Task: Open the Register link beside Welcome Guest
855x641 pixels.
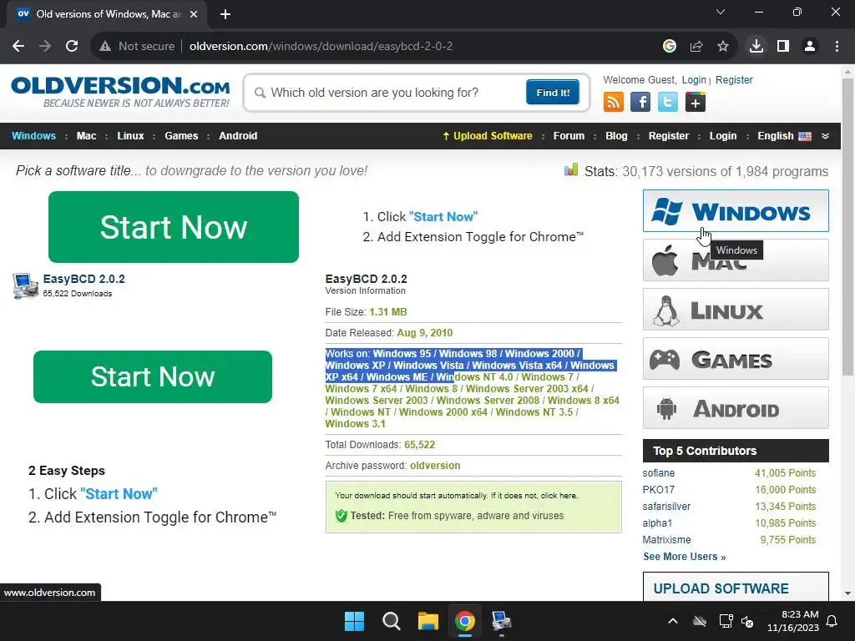Action: pyautogui.click(x=734, y=80)
